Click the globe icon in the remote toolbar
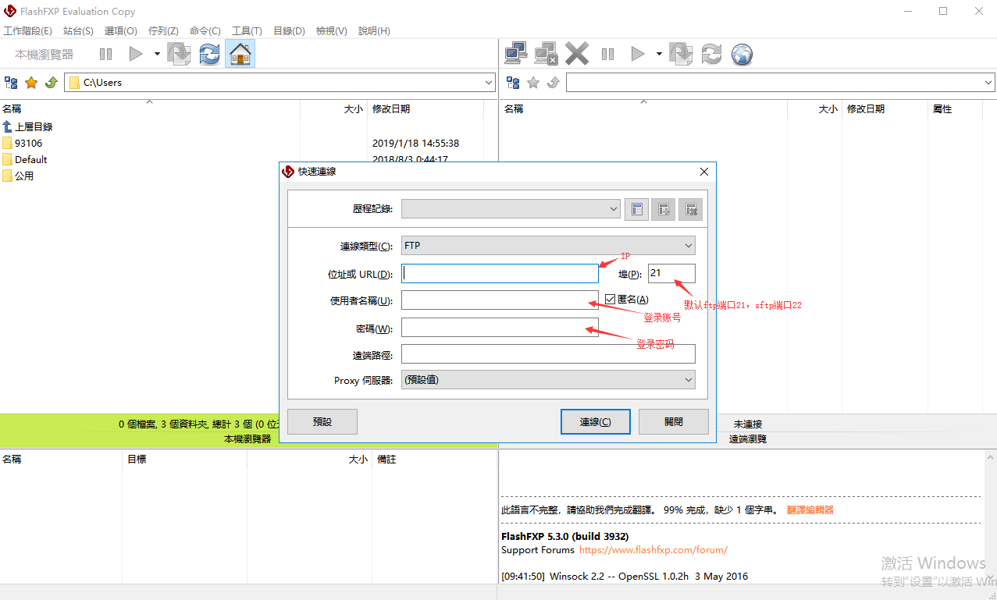The width and height of the screenshot is (997, 600). (x=742, y=54)
